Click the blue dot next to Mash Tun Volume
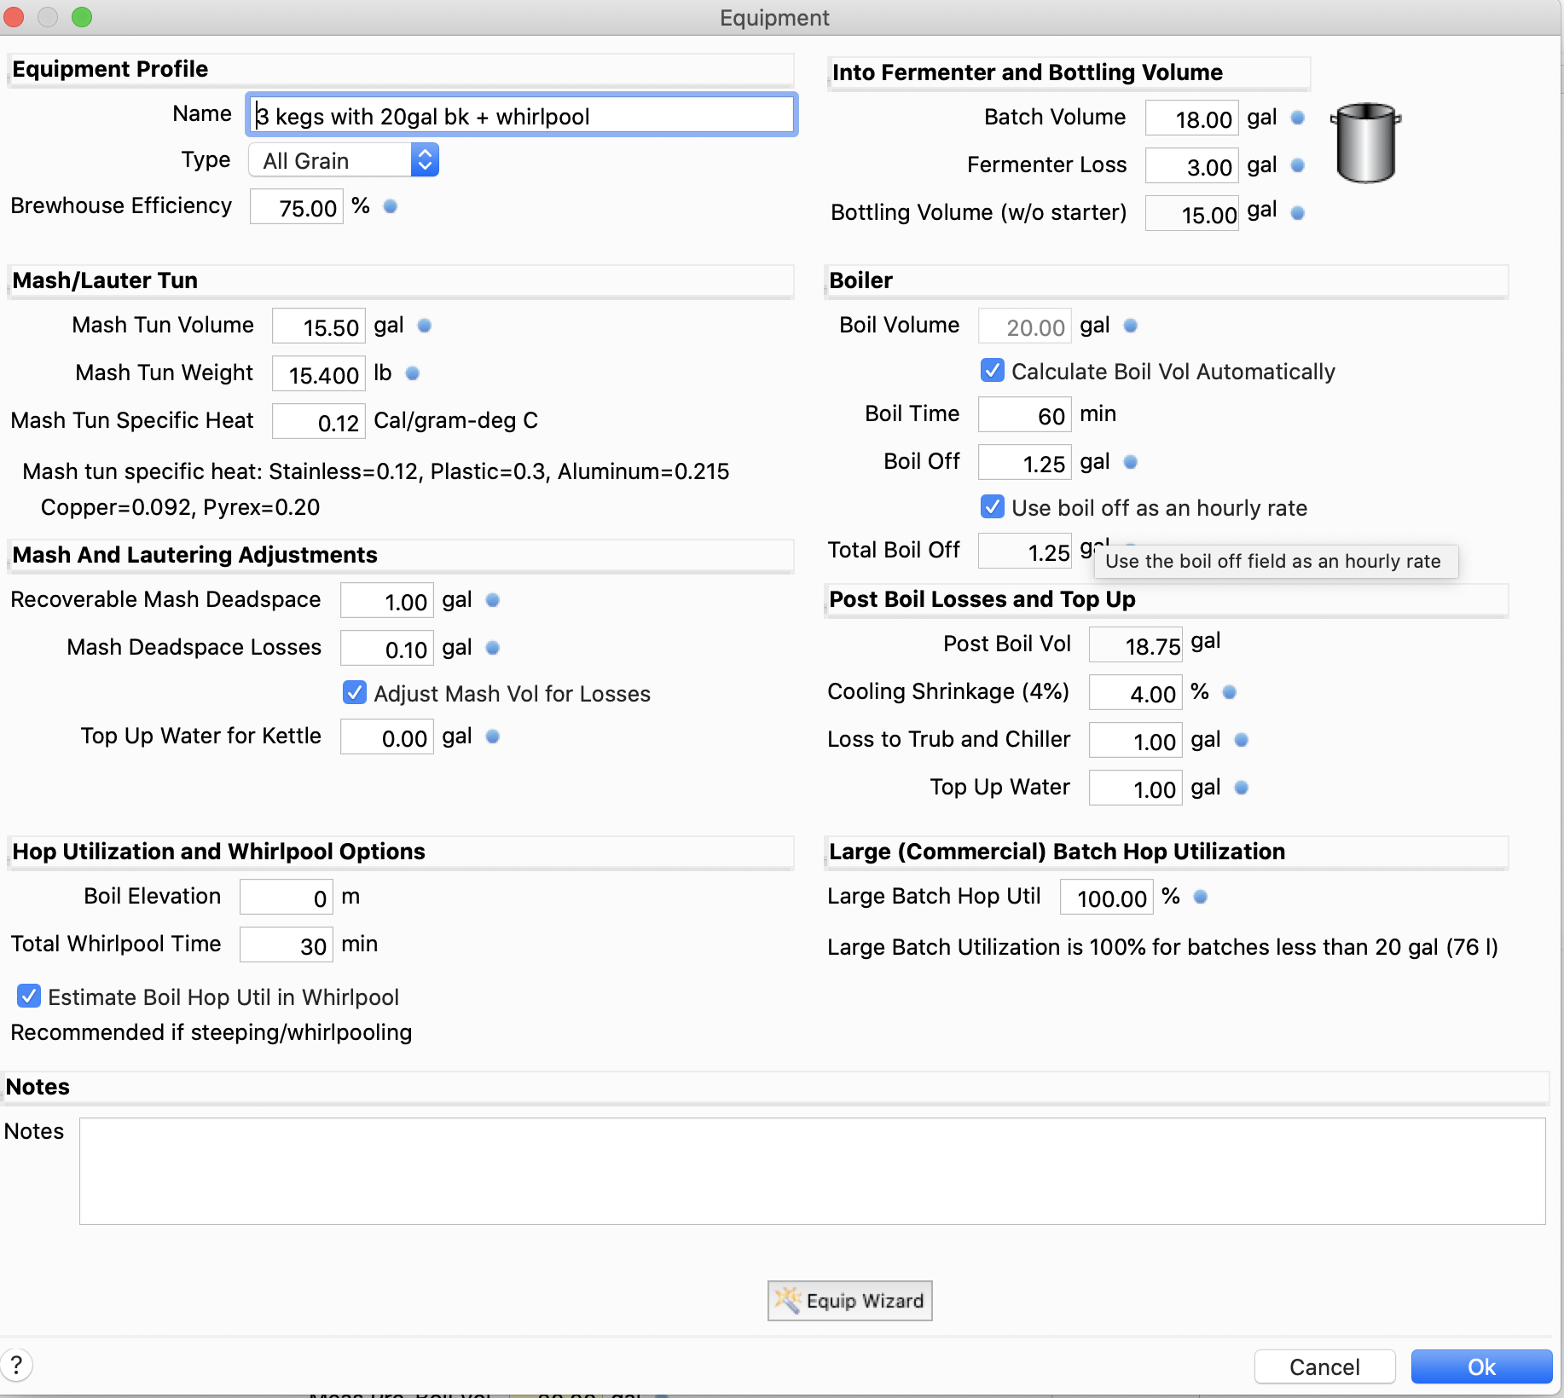1564x1398 pixels. coord(425,326)
